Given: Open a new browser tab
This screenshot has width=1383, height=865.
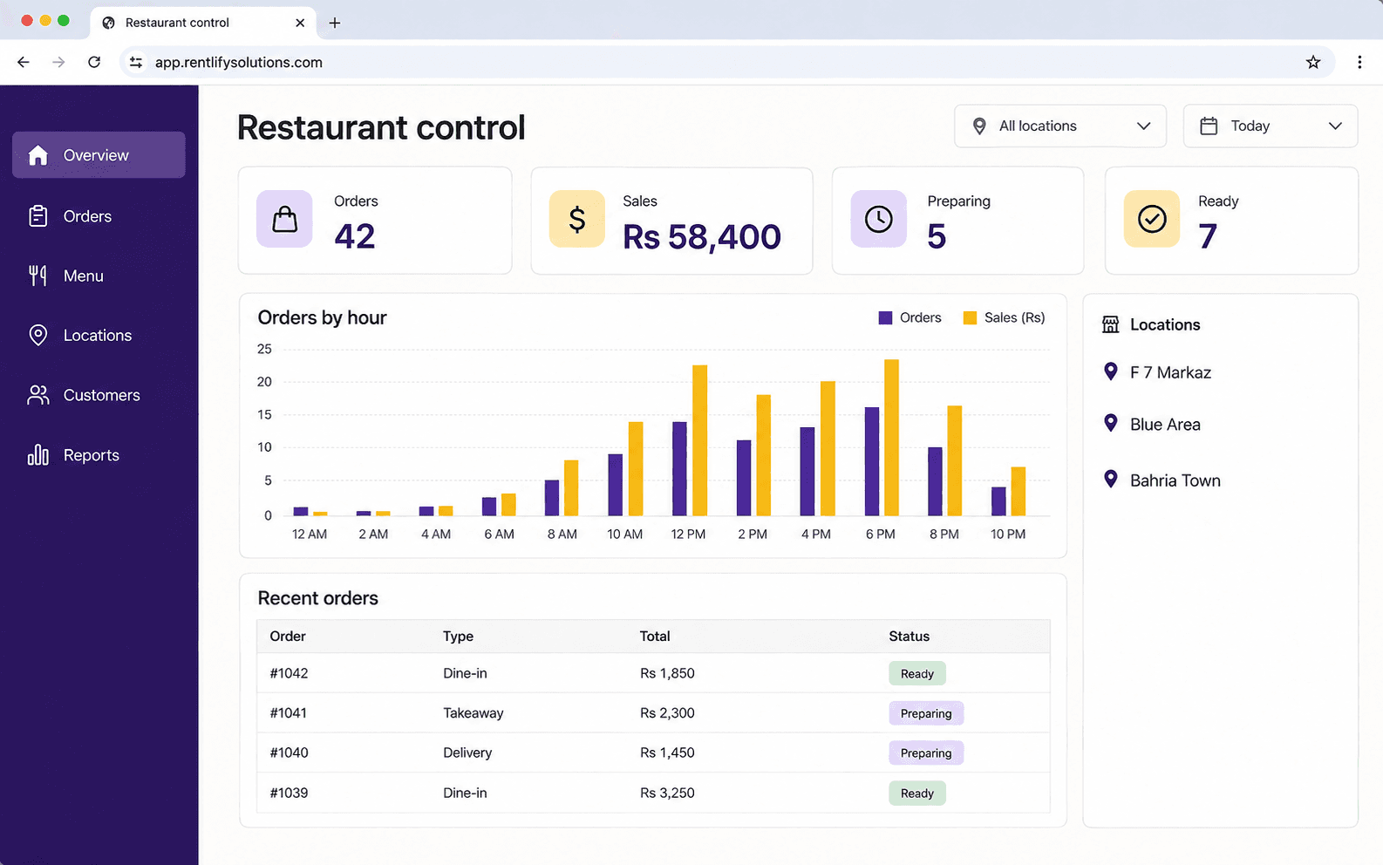Looking at the screenshot, I should [335, 23].
